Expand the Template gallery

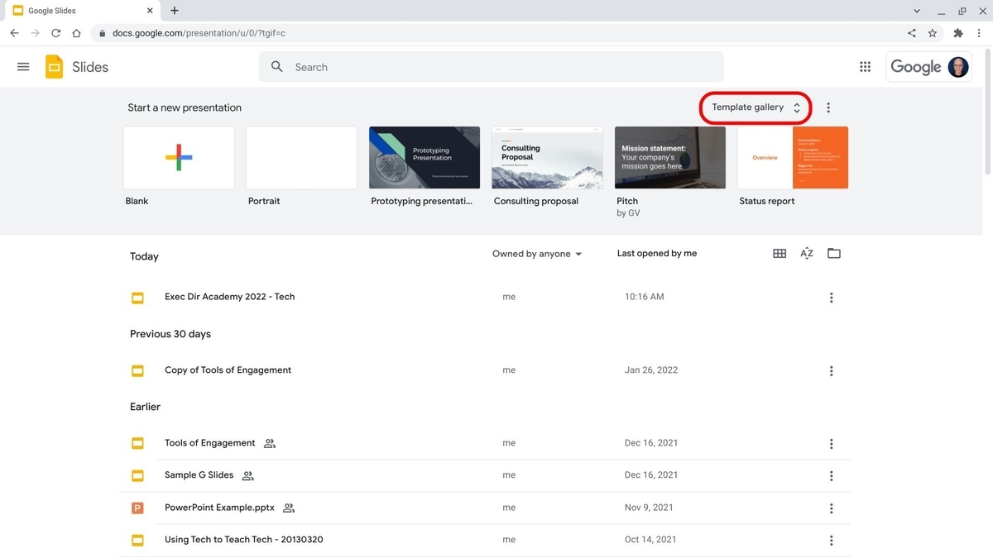tap(754, 107)
